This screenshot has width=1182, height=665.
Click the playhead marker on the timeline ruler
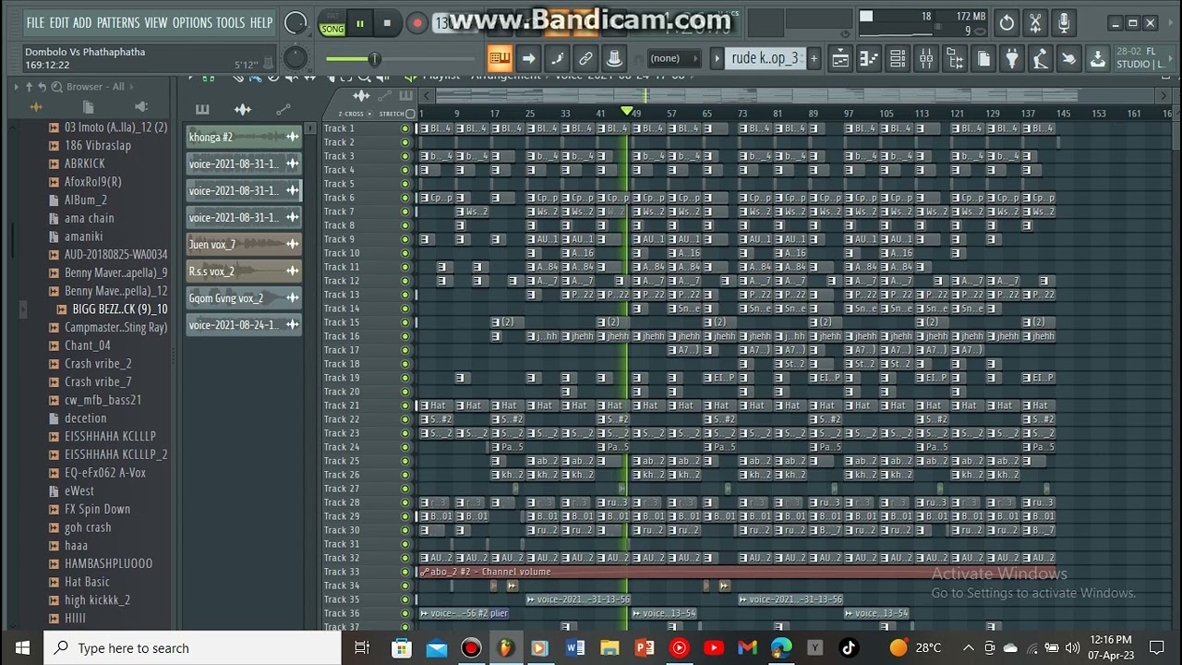click(628, 112)
